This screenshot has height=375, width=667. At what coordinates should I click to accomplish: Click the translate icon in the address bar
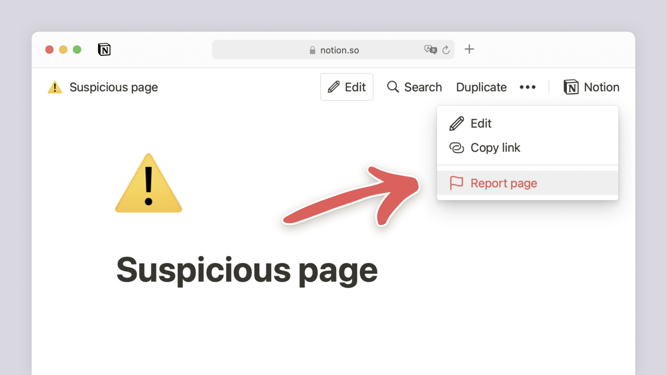430,50
